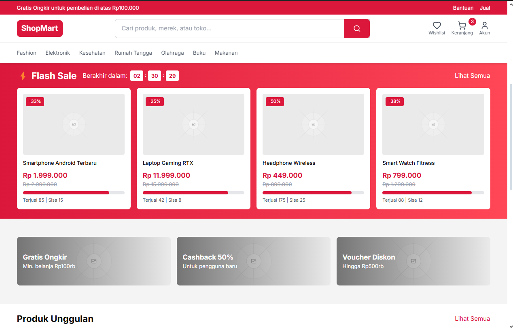Click the Bantuan help link
The height and width of the screenshot is (328, 513).
(x=463, y=8)
